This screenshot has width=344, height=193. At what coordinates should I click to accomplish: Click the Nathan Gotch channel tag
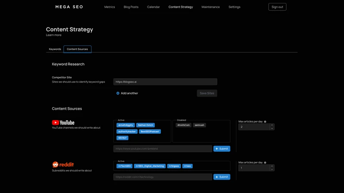pos(145,125)
